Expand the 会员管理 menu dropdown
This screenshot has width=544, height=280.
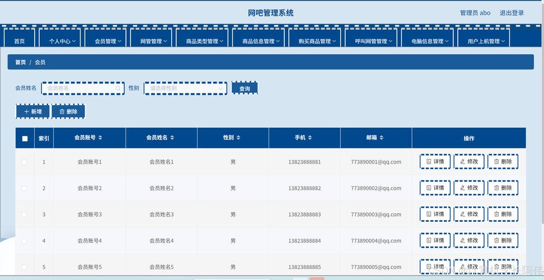pos(109,41)
